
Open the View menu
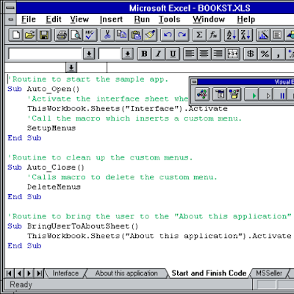(79, 19)
